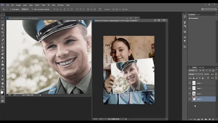Delete layer using the trash icon
Image resolution: width=218 pixels, height=123 pixels.
tap(213, 120)
